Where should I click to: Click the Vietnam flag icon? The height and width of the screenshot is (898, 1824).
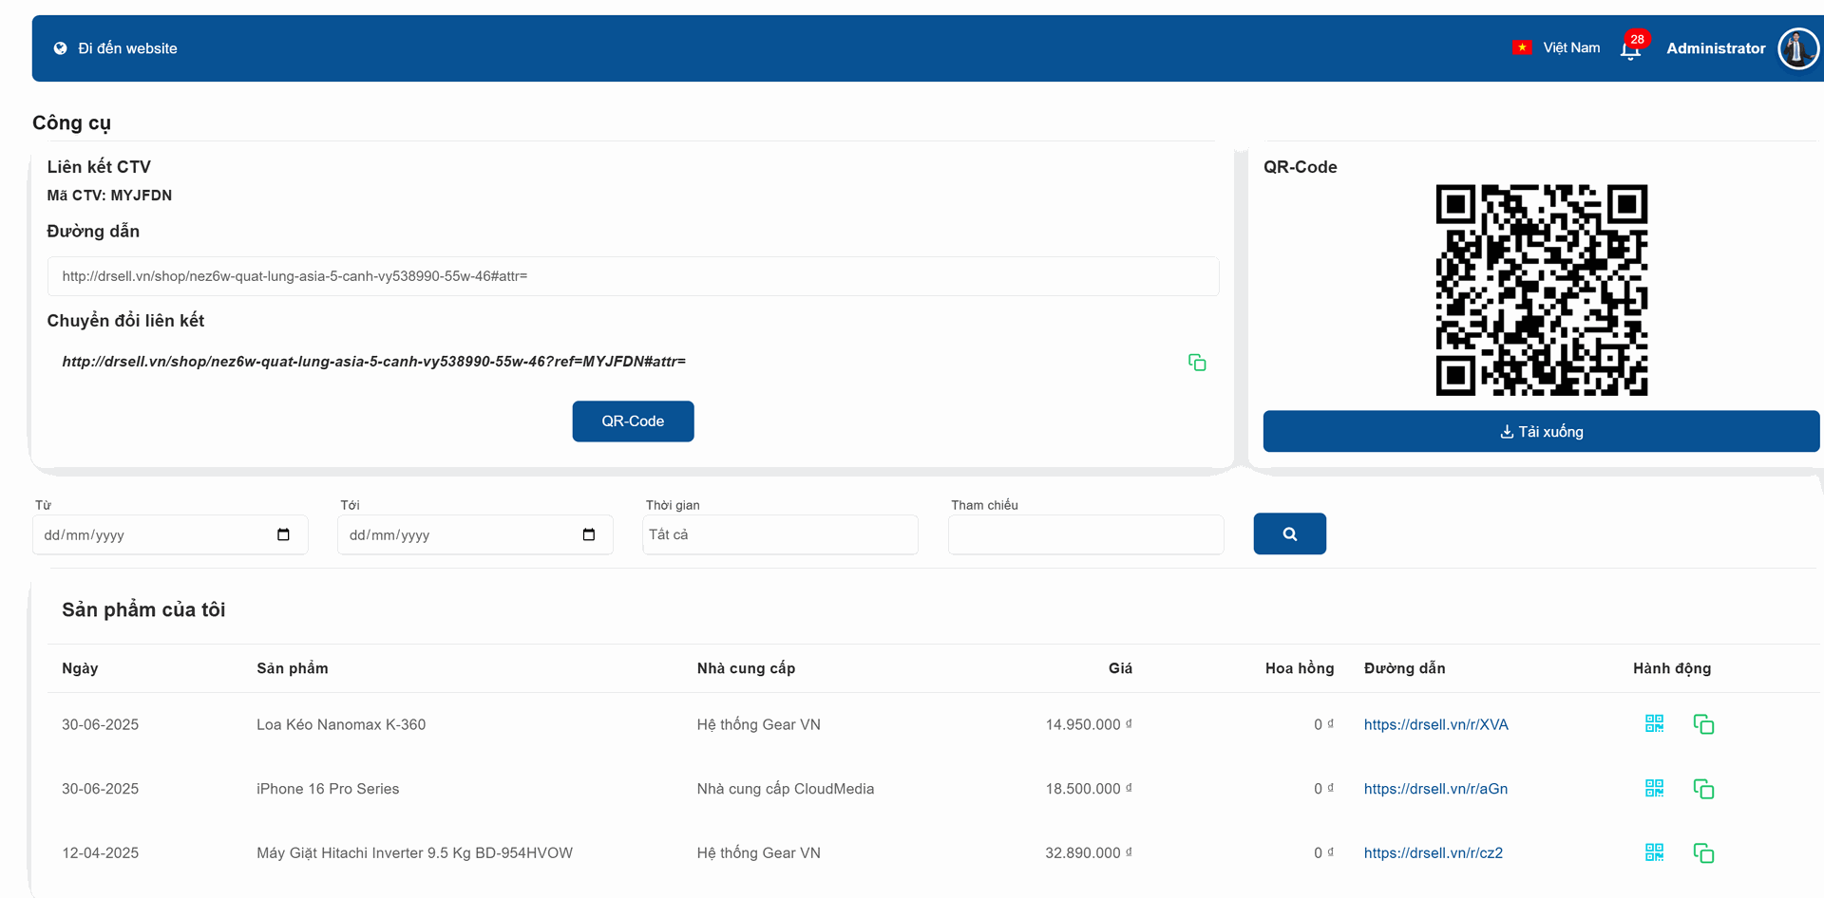(x=1522, y=47)
